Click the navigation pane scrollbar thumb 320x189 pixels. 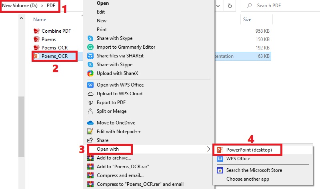[x=22, y=127]
